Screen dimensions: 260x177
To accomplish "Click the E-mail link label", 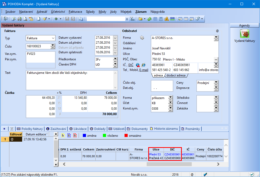I will tap(144, 70).
